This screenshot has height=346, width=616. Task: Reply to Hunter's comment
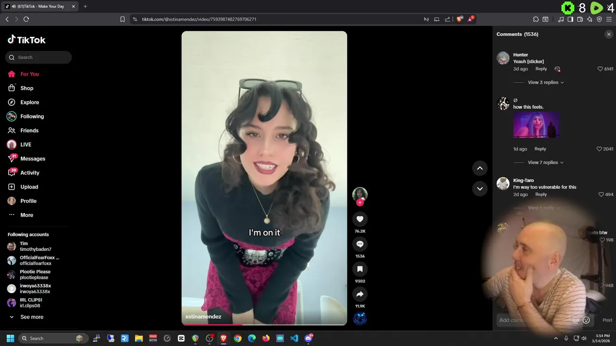(541, 69)
